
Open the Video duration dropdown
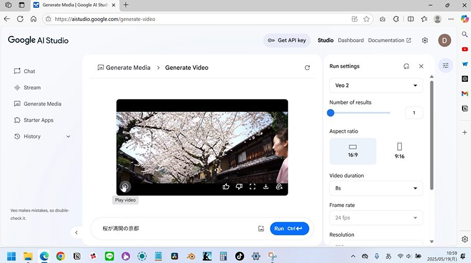click(x=376, y=188)
